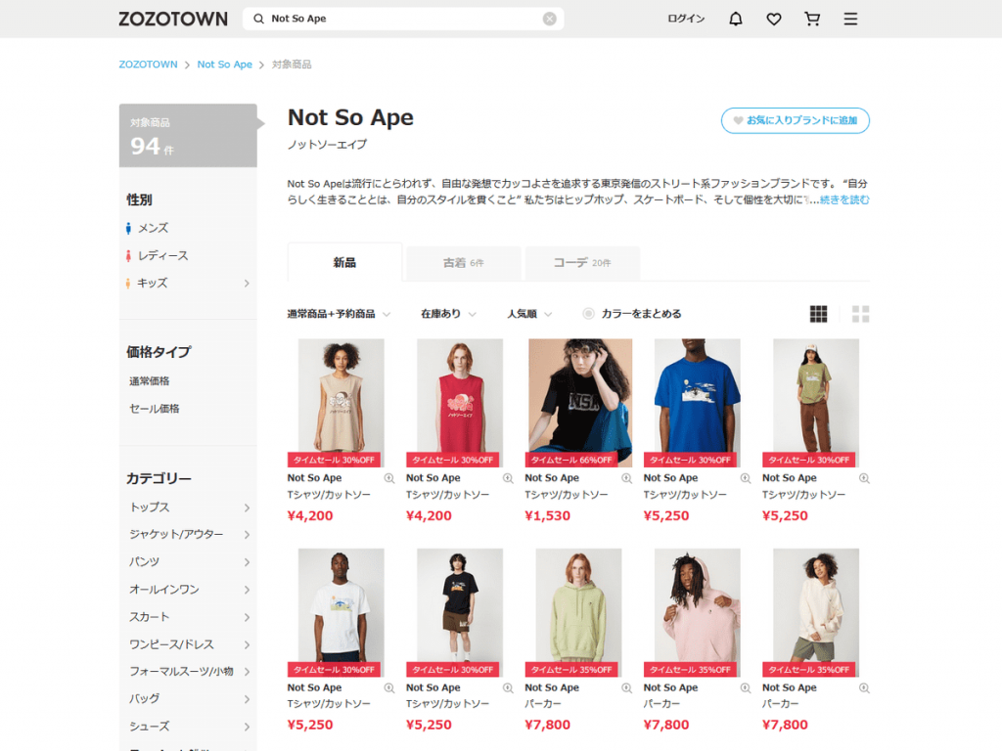Expand キッズ category chevron
This screenshot has width=1002, height=751.
(x=247, y=283)
